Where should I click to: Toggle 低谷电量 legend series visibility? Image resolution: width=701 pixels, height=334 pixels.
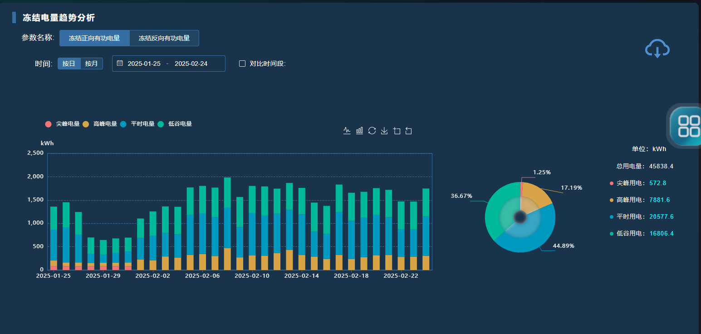pos(175,124)
